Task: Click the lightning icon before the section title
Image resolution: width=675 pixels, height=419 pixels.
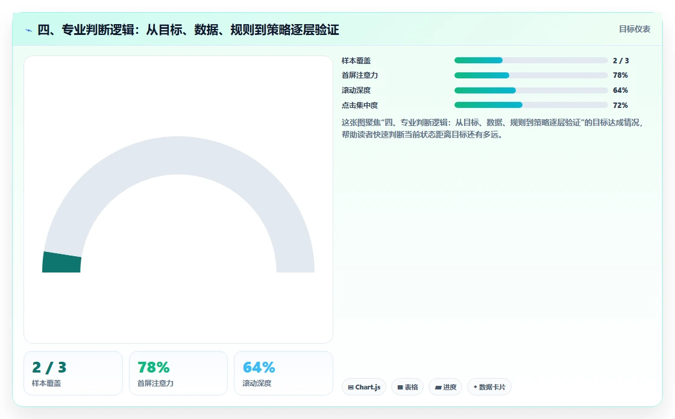Action: [29, 30]
